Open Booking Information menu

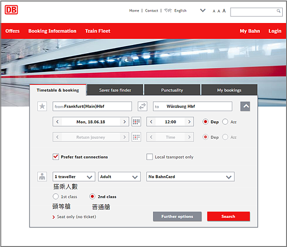[x=52, y=31]
